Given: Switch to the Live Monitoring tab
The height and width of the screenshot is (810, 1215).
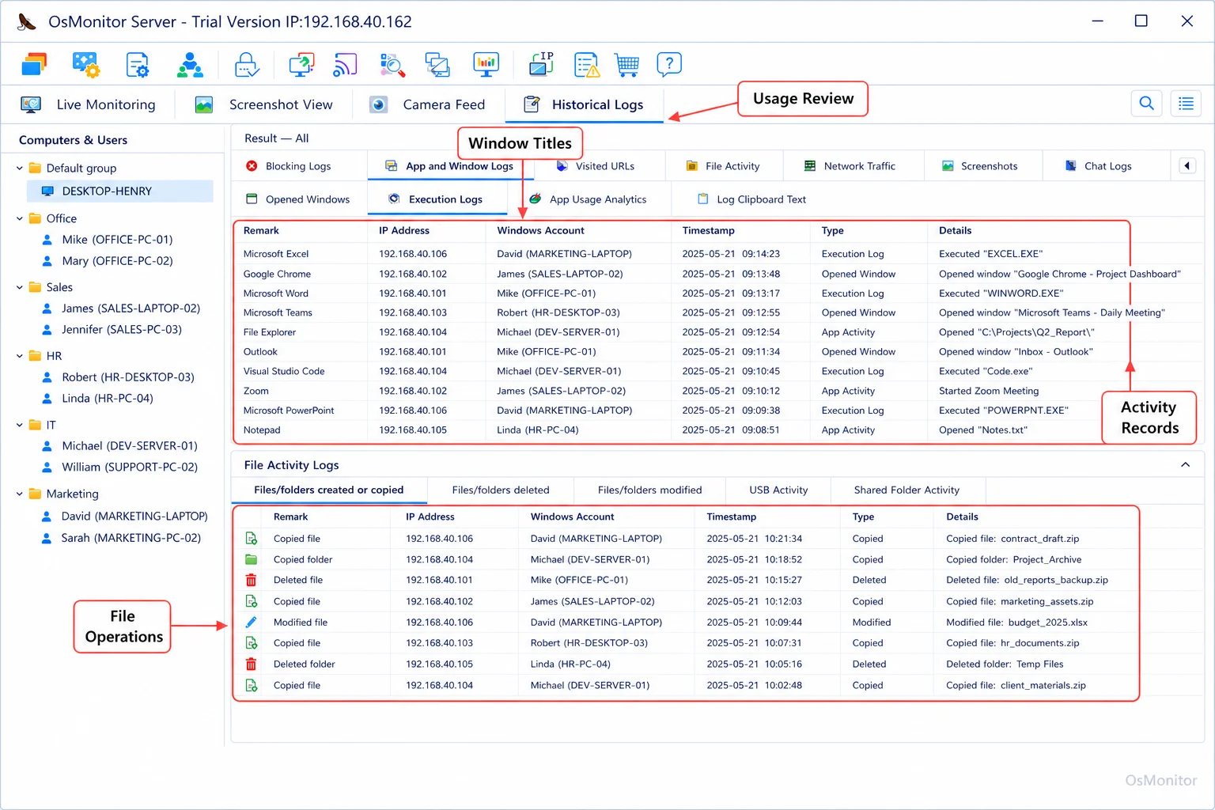Looking at the screenshot, I should point(88,104).
